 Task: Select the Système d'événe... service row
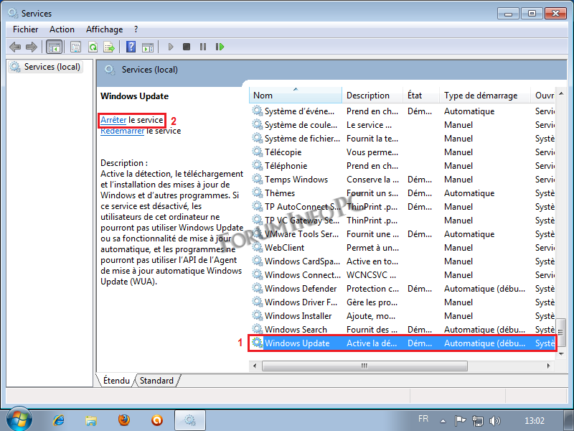point(403,111)
